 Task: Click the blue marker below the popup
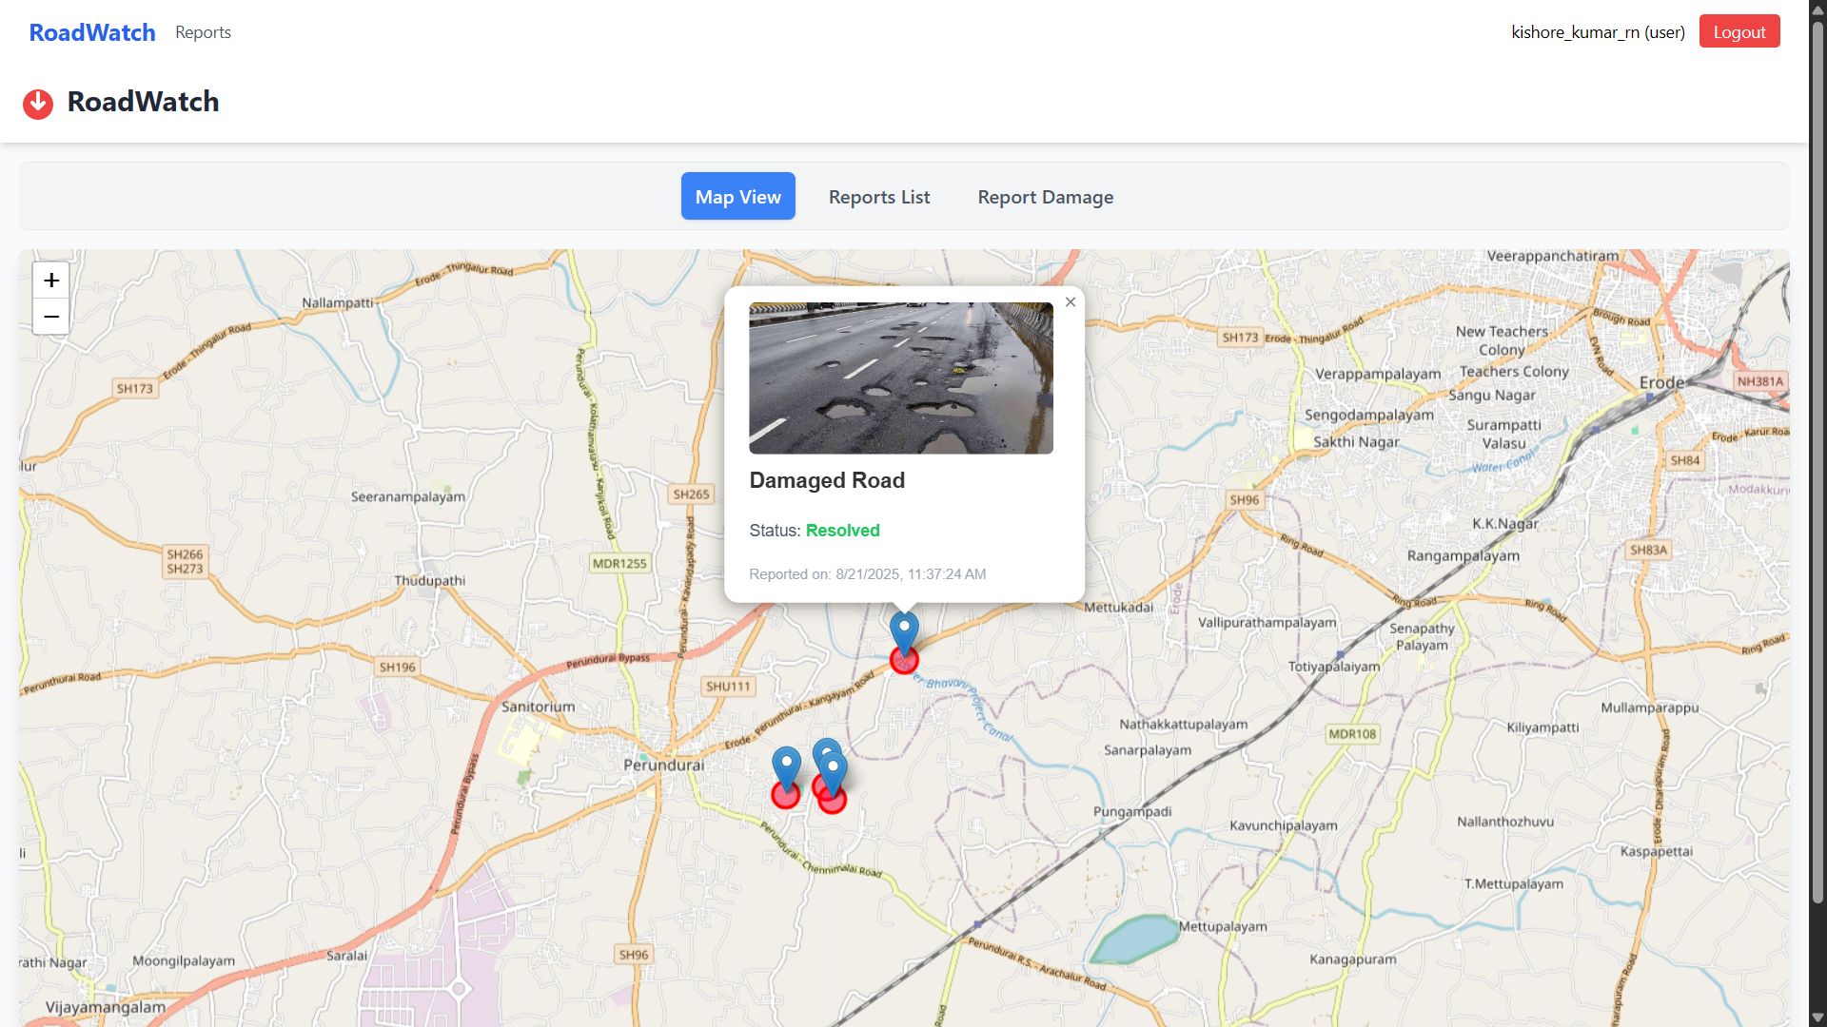point(904,630)
